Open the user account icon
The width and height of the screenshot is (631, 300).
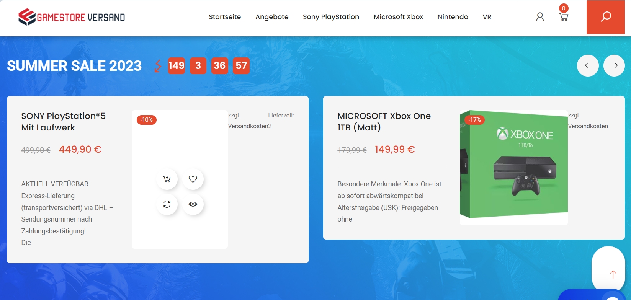click(x=540, y=17)
